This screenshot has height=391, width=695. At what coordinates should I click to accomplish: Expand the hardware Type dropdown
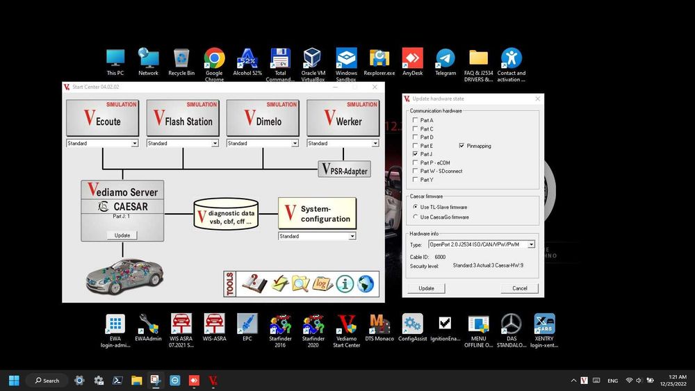pos(531,244)
